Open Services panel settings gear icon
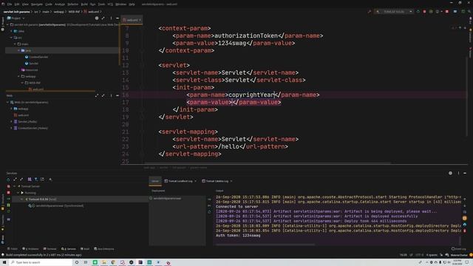The height and width of the screenshot is (266, 473). [x=450, y=173]
